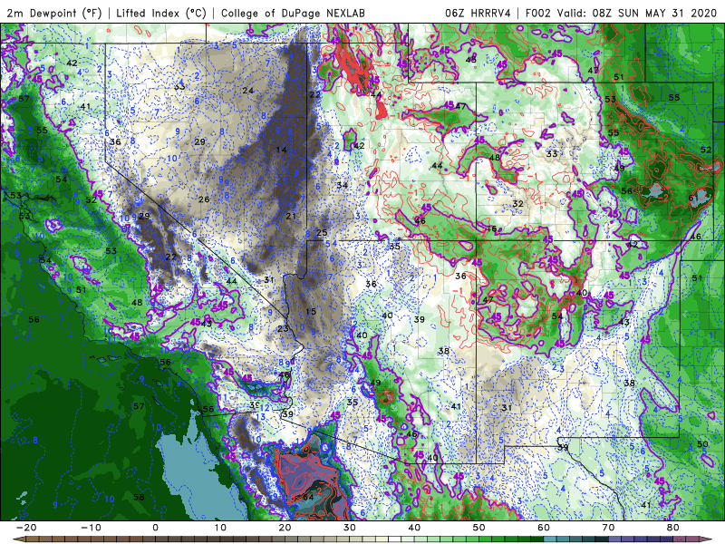Screen dimensions: 725x544
Task: Click the '30' color scale label
Action: (x=350, y=528)
